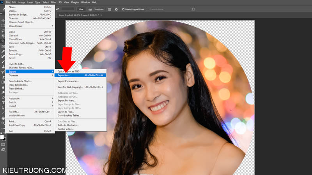Select the Brush tool
This screenshot has height=175, width=312.
coord(3,62)
